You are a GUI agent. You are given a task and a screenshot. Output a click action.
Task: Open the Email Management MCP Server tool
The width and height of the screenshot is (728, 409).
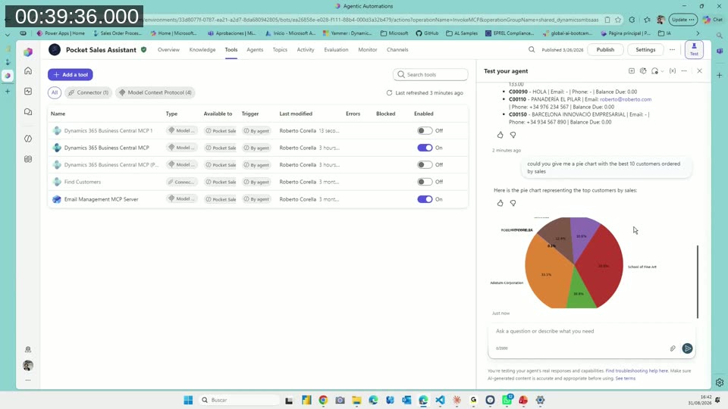tap(101, 199)
